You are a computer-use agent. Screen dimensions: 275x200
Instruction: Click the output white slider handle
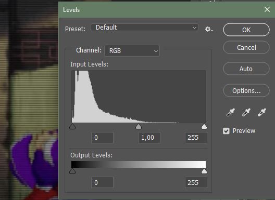[204, 171]
